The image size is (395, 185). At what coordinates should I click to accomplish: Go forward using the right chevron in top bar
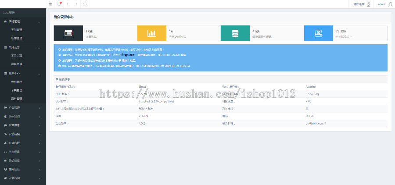tap(76, 4)
